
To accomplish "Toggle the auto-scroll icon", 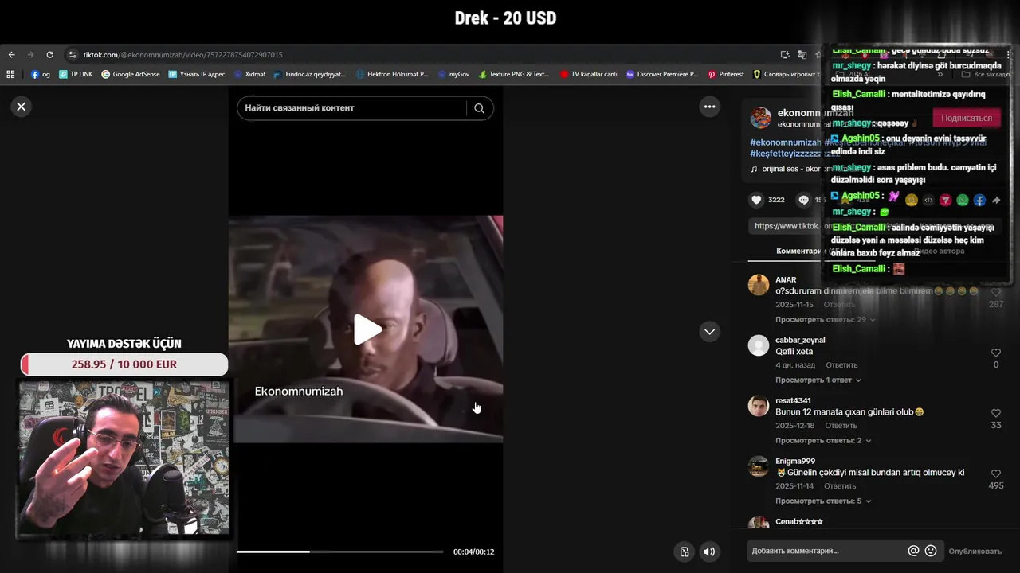I will point(685,552).
